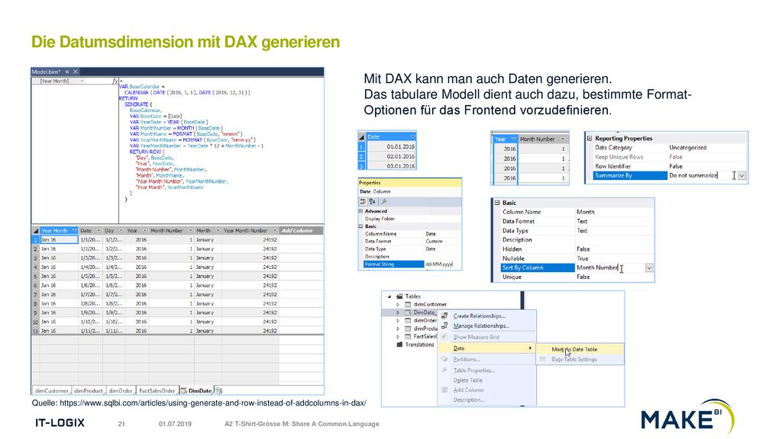Collapse the Reporting Properties section
The height and width of the screenshot is (439, 782).
pyautogui.click(x=589, y=139)
